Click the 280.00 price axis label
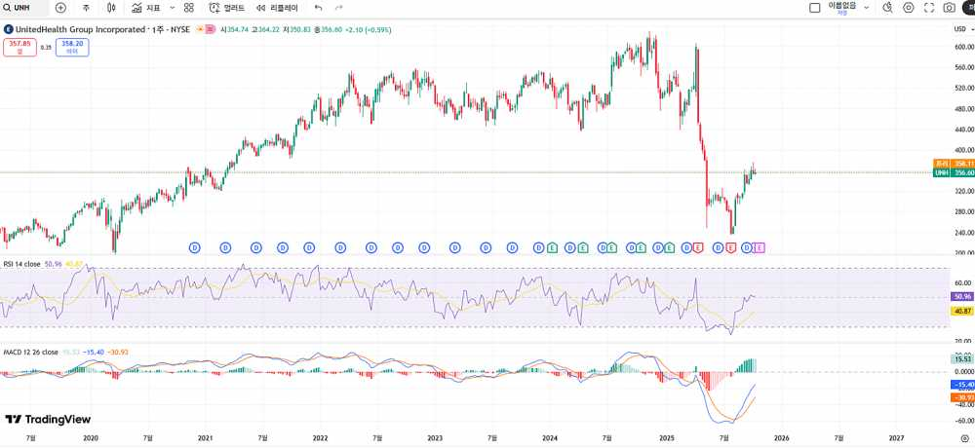The height and width of the screenshot is (448, 975). coord(964,212)
